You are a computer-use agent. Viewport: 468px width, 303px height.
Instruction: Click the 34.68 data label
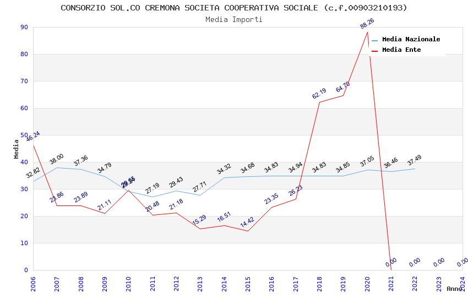tap(248, 168)
